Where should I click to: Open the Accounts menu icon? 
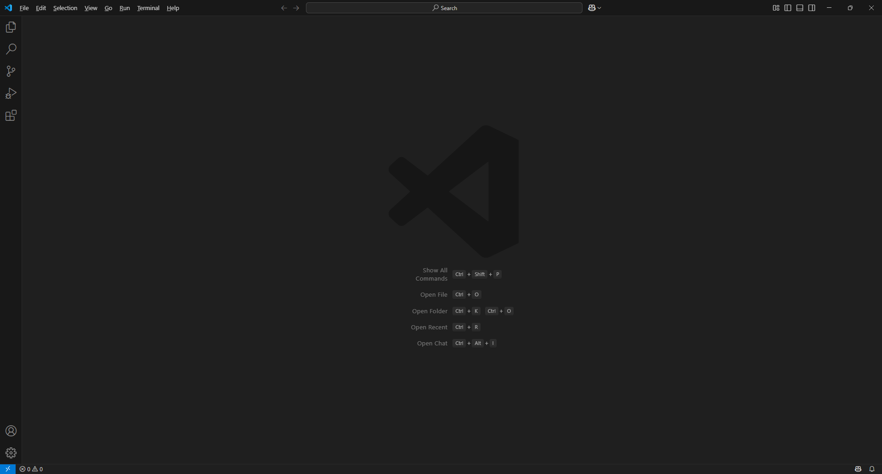tap(11, 431)
